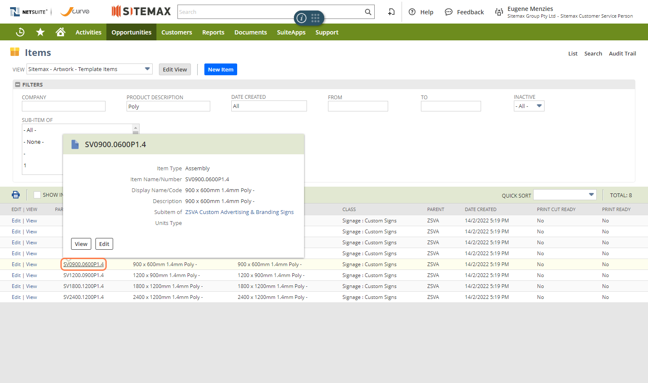The height and width of the screenshot is (383, 648).
Task: Open the Recent Records clock icon
Action: pos(20,32)
